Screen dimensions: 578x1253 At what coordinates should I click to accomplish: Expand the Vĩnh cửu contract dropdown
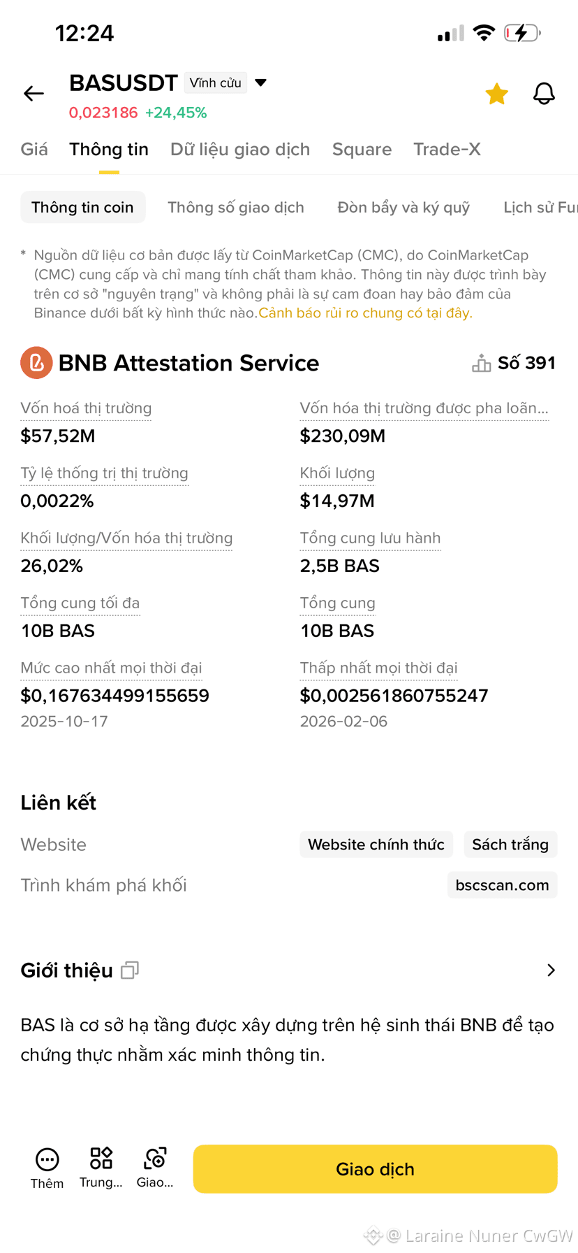(x=260, y=83)
